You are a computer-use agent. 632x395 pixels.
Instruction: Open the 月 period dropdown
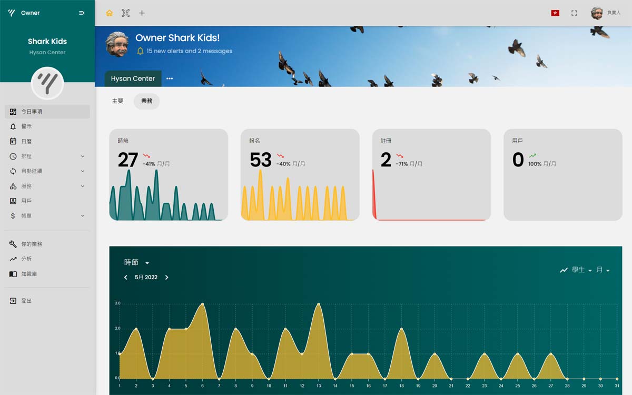pyautogui.click(x=603, y=270)
